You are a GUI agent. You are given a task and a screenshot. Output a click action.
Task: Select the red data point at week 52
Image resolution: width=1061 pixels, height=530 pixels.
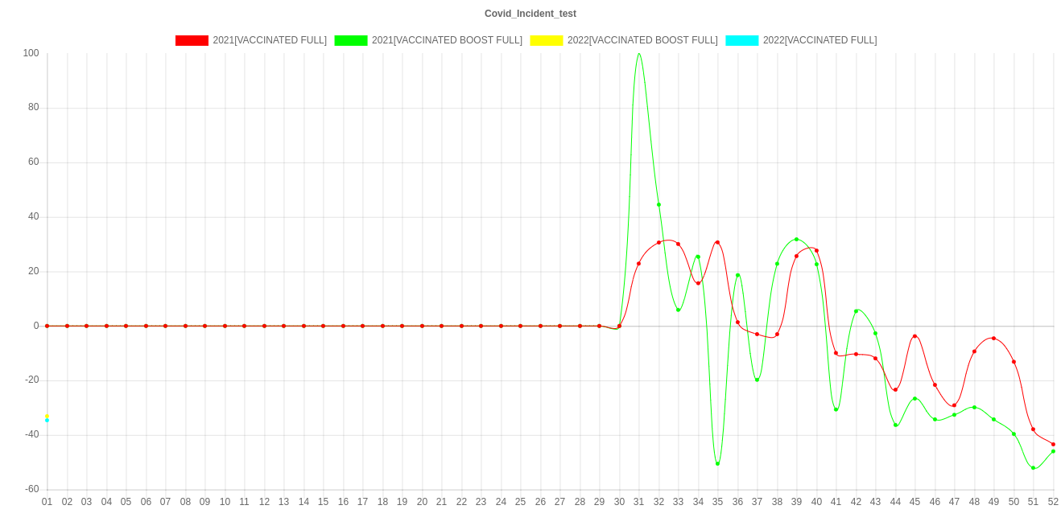[x=1053, y=444]
